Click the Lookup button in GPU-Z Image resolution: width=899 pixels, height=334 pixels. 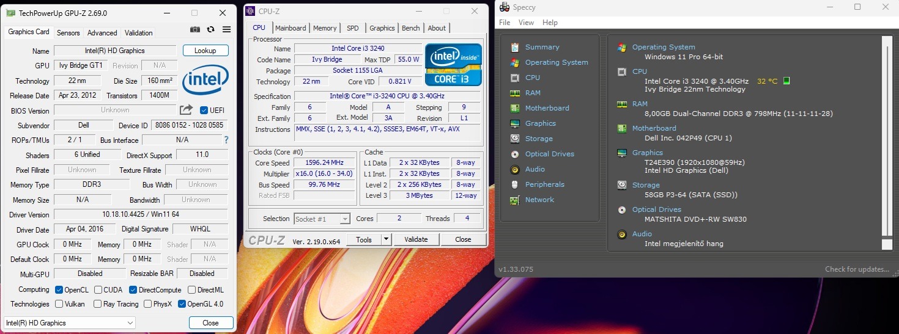(205, 51)
